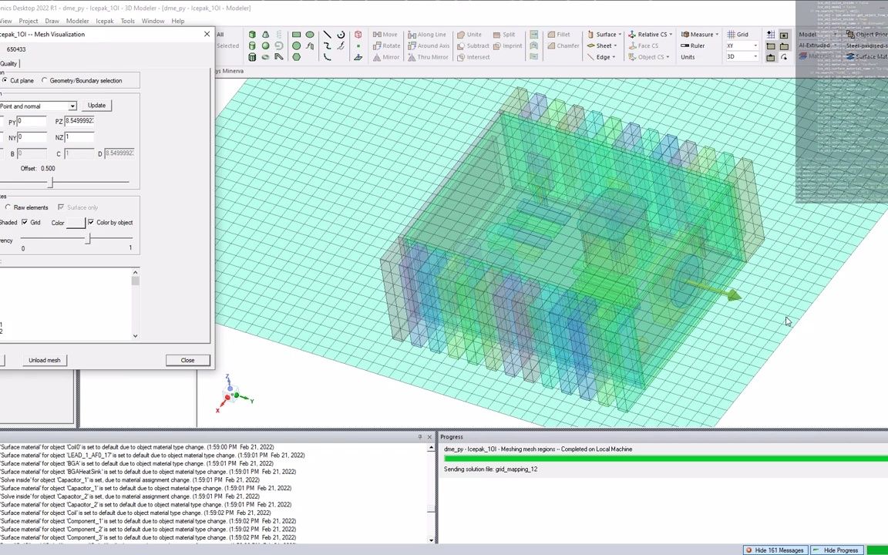Click the Ruler tool
This screenshot has width=888, height=555.
coord(693,45)
